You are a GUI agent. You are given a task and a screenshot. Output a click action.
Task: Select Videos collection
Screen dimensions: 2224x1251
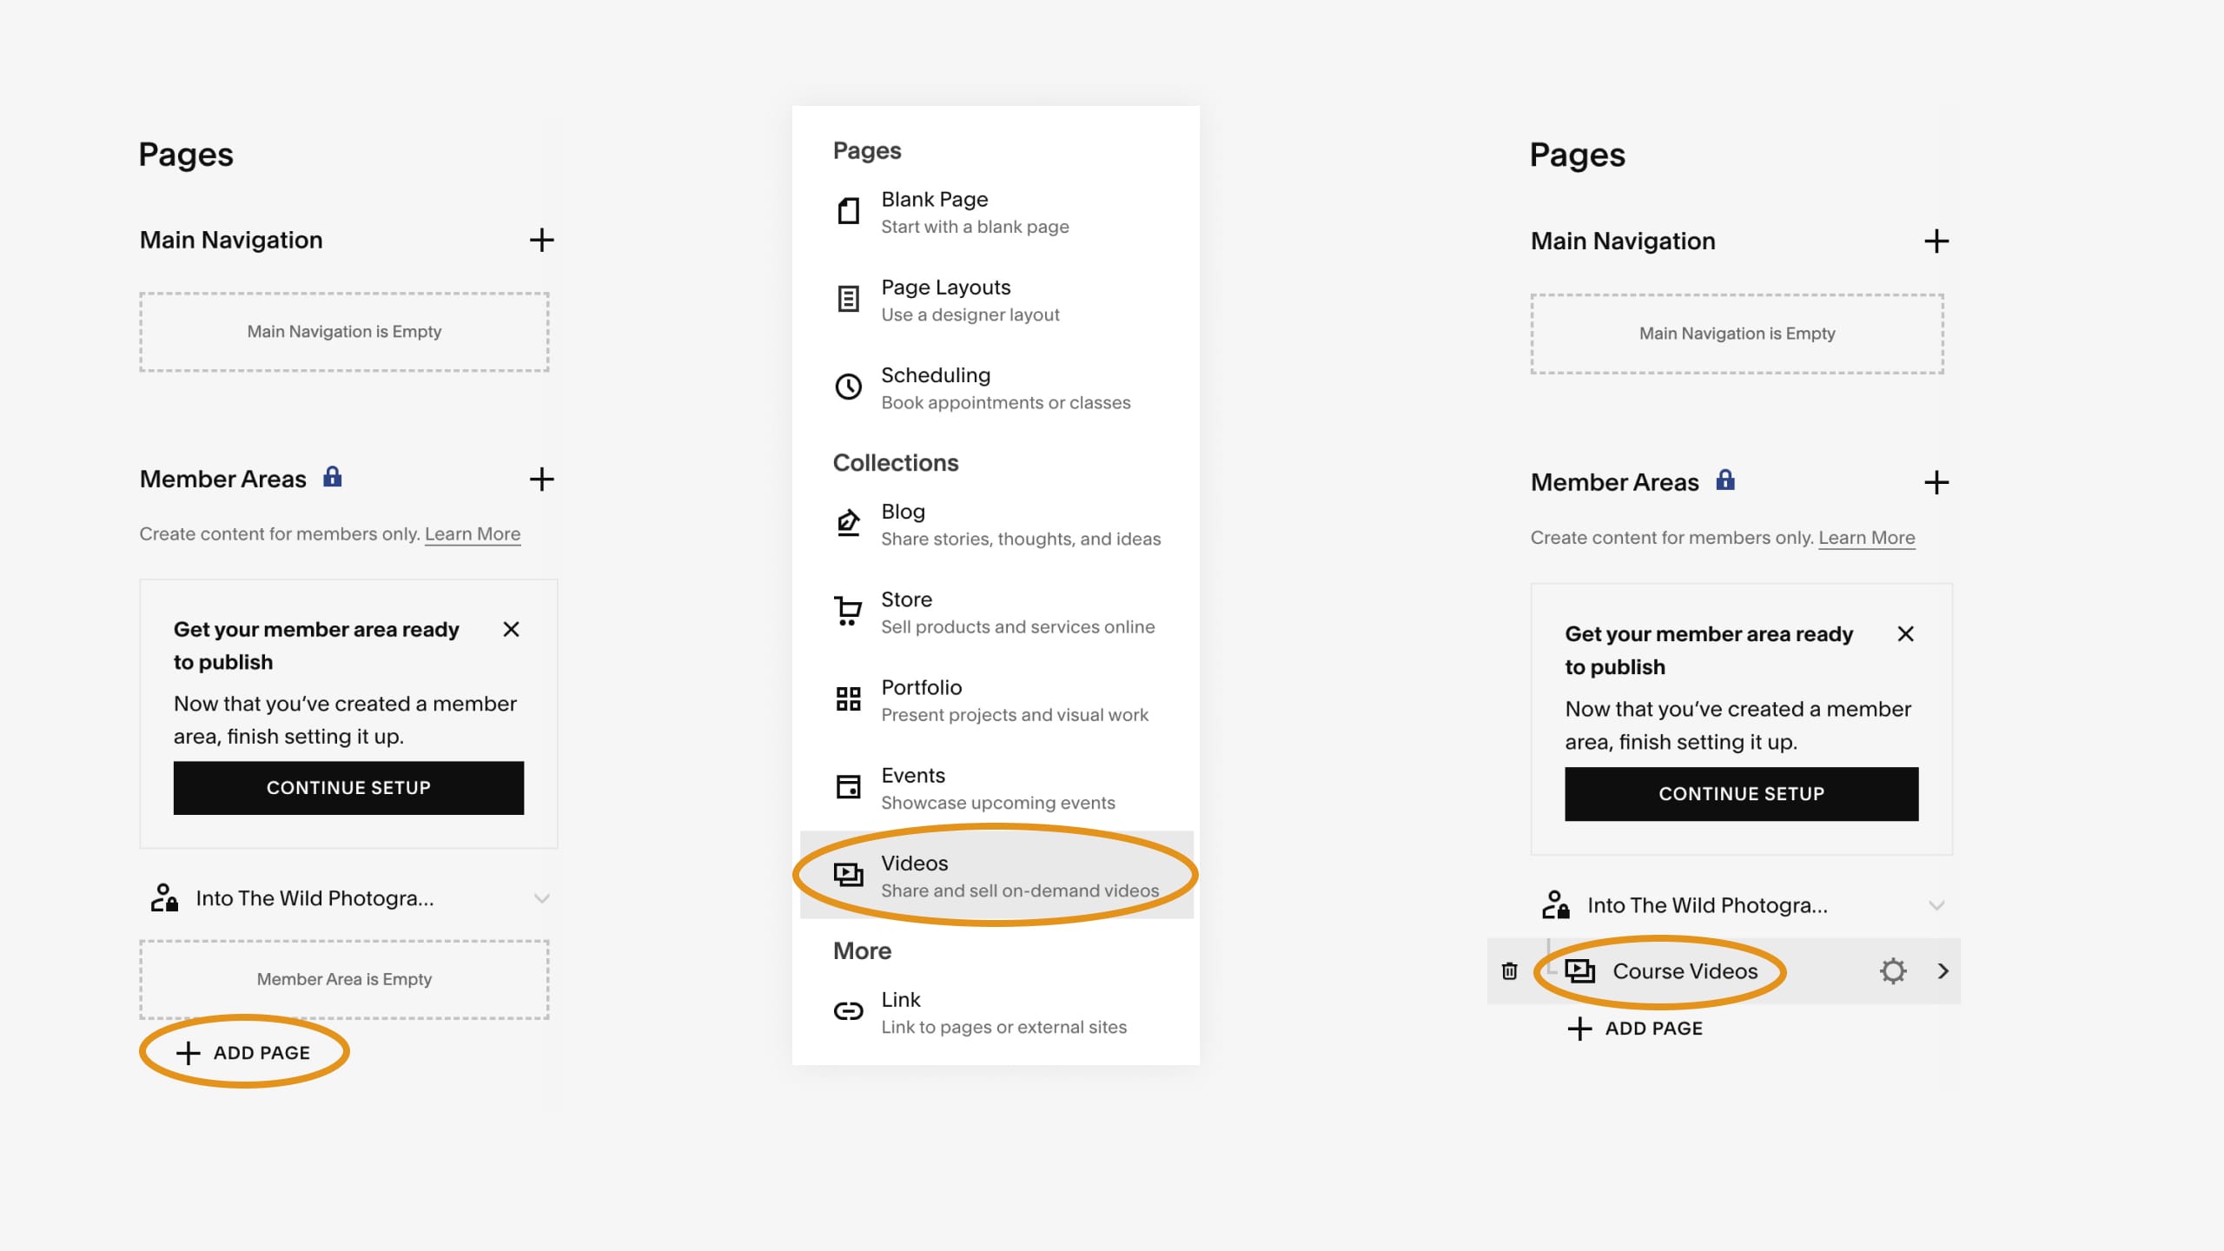pyautogui.click(x=996, y=875)
